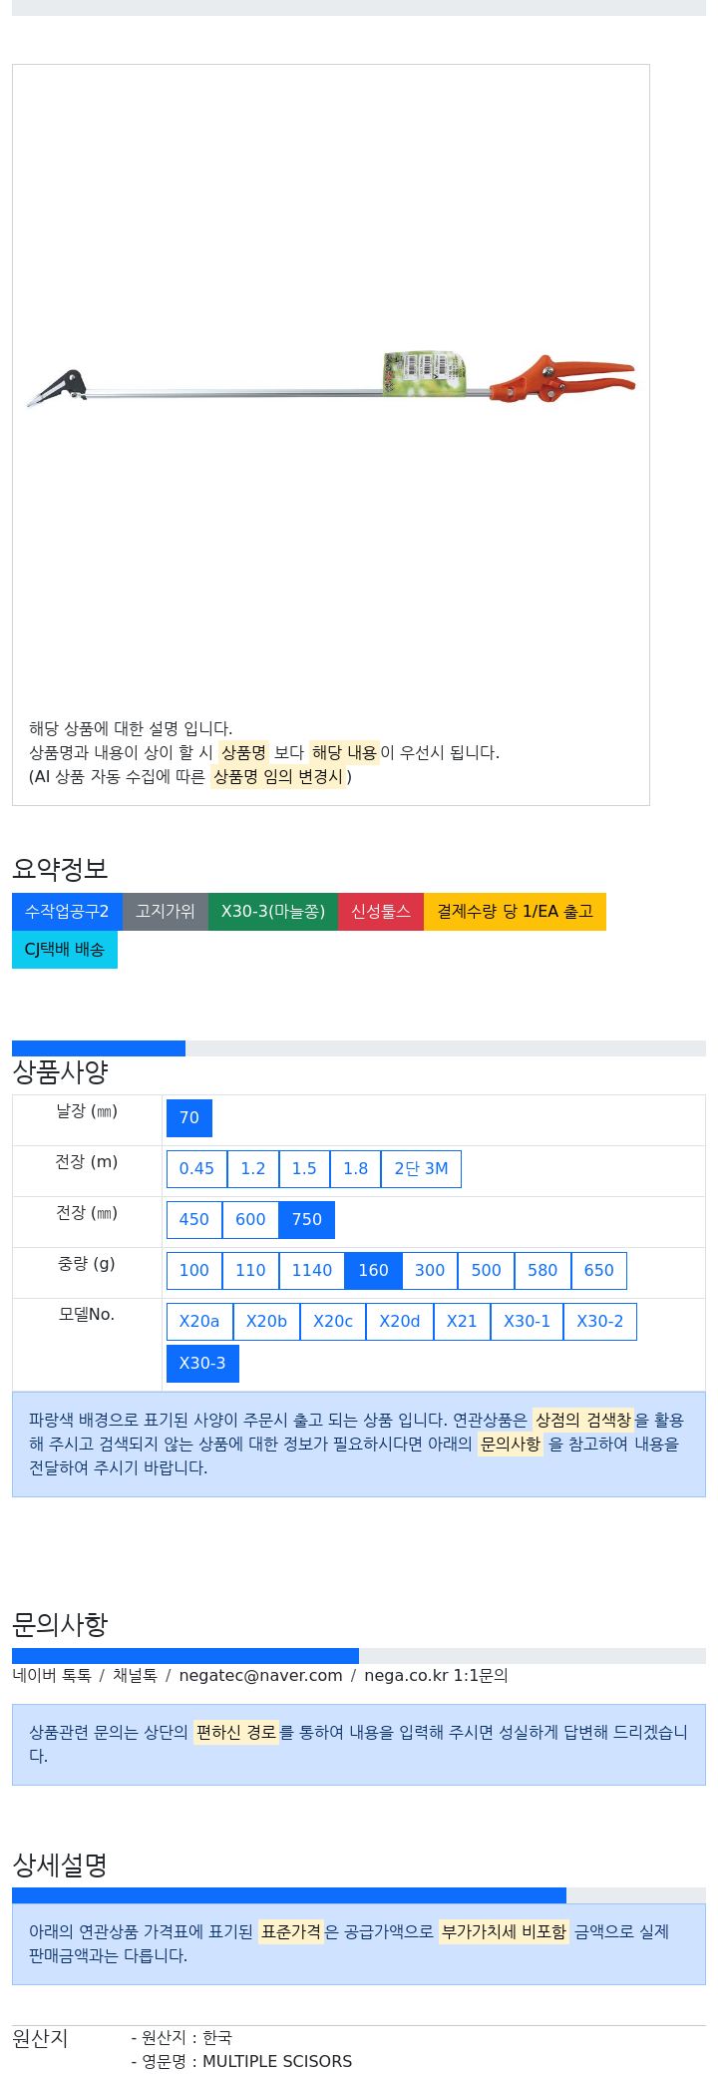Image resolution: width=718 pixels, height=2074 pixels.
Task: Select the 160 g weight option
Action: tap(373, 1271)
